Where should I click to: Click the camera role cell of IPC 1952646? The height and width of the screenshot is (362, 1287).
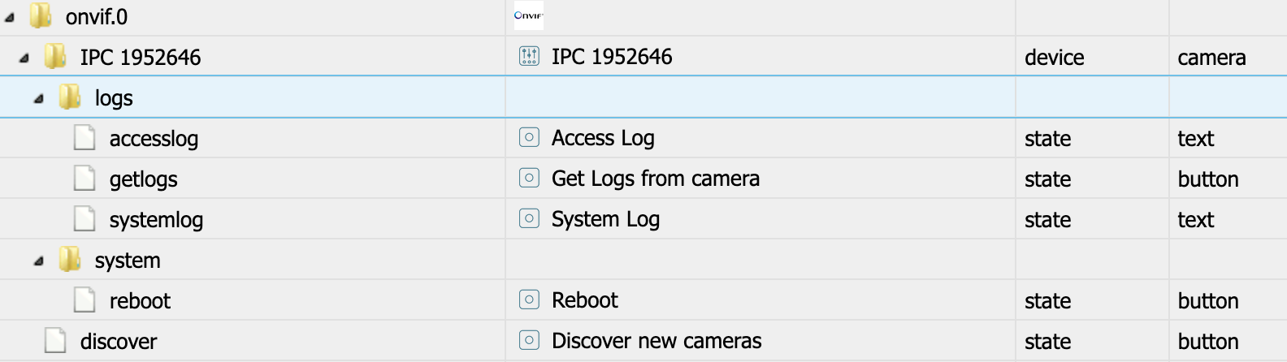[x=1211, y=58]
